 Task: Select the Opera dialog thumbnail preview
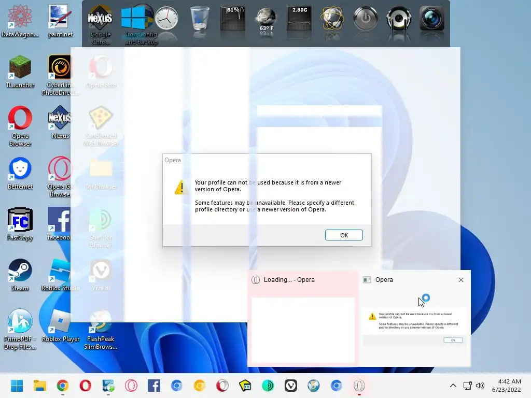click(x=415, y=319)
